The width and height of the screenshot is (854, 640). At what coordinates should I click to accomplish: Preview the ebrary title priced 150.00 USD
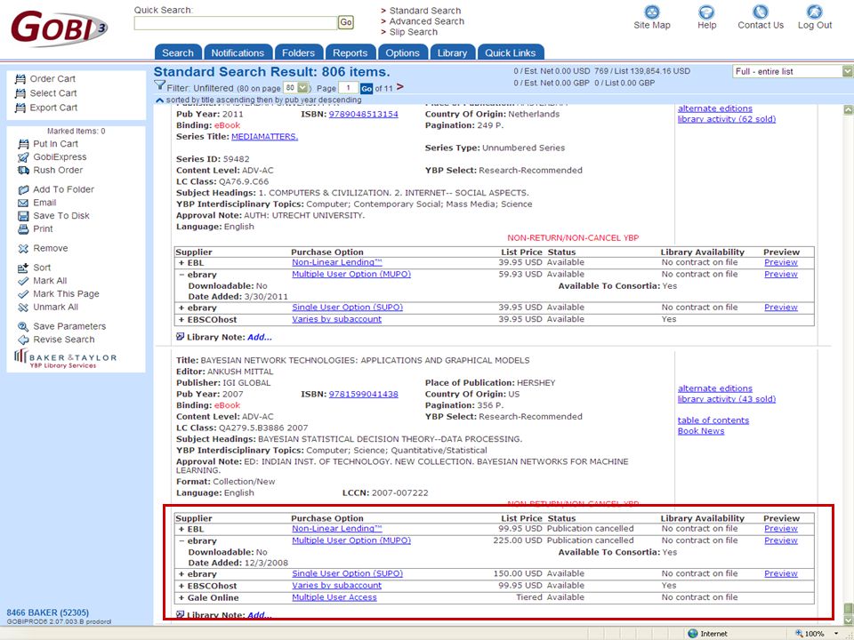pos(780,573)
